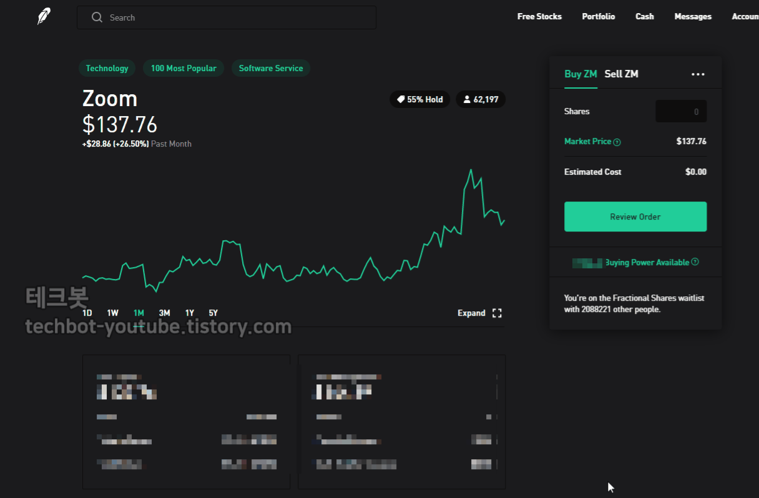
Task: Go to Cash section
Action: point(645,17)
